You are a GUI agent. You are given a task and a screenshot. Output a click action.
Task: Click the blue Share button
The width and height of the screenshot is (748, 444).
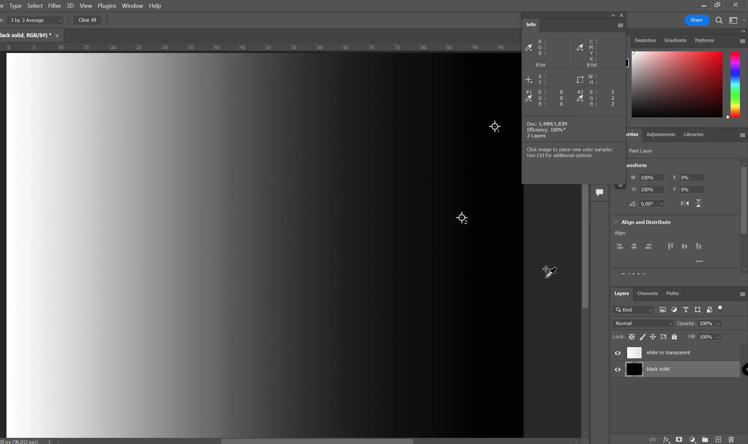696,20
